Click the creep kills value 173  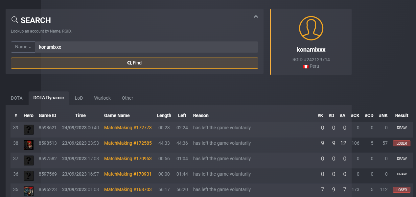[355, 189]
